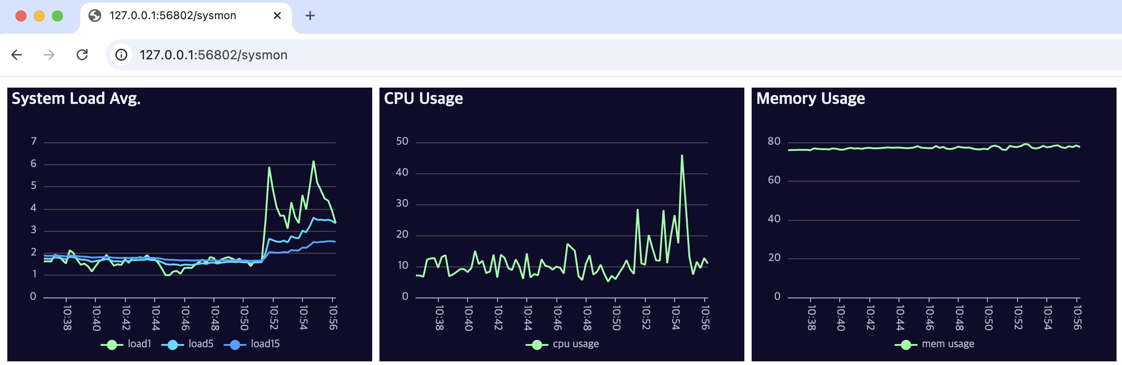Click the first load1 peak near 10:52
Screen dimensions: 1122x365
(269, 167)
